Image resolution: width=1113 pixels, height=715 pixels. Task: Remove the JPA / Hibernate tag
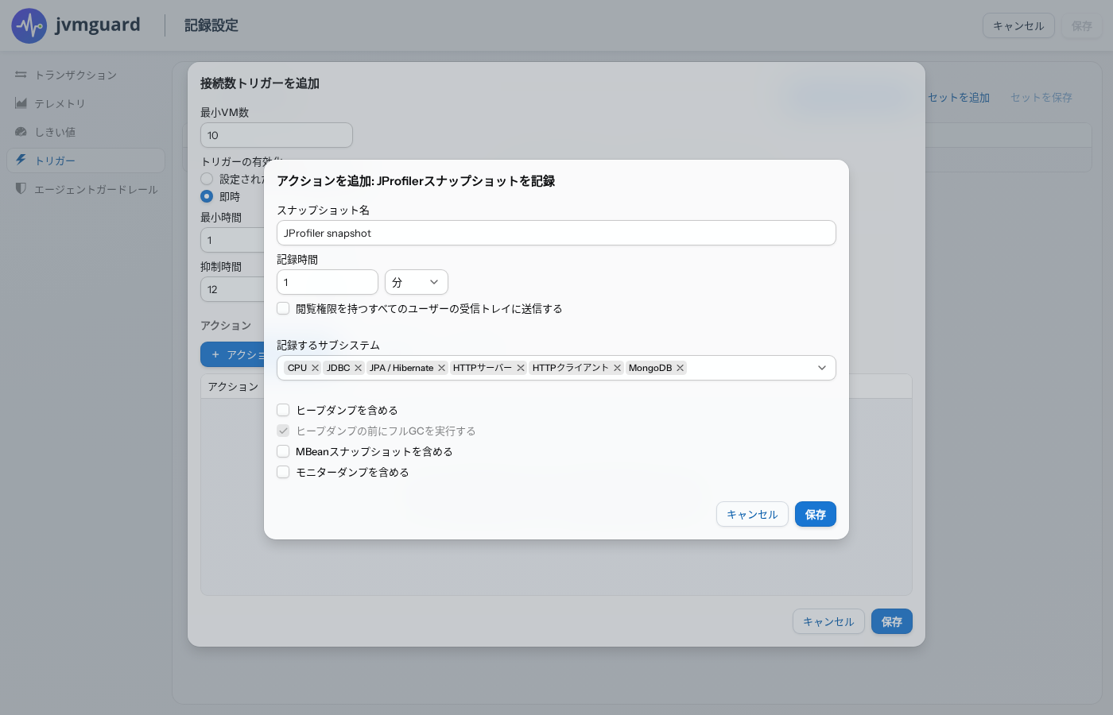tap(441, 368)
